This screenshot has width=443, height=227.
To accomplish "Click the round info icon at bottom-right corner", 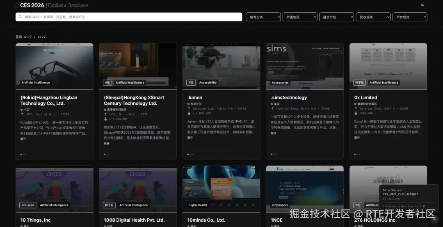I will click(x=434, y=218).
